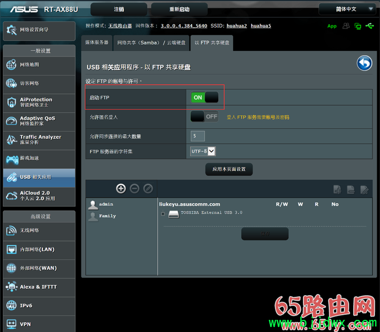Click the Network Map globe icon
Image resolution: width=380 pixels, height=332 pixels.
[12, 65]
